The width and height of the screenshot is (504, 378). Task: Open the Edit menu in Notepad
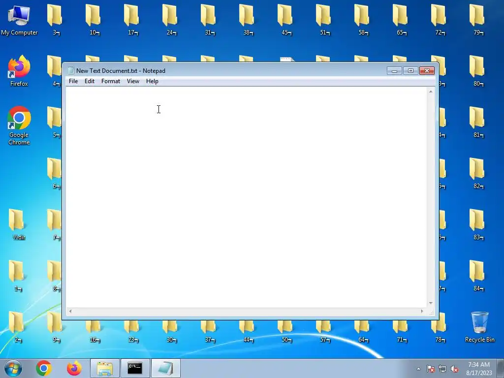pyautogui.click(x=90, y=81)
